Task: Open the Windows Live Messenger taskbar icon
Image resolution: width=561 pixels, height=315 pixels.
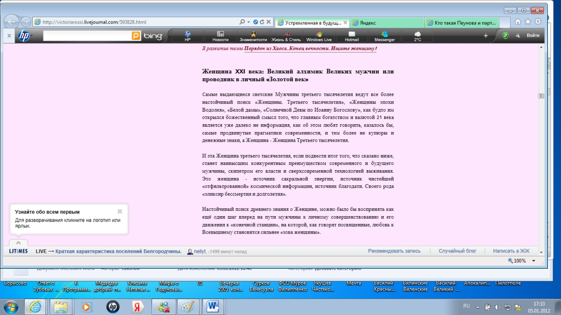Action: (x=164, y=307)
